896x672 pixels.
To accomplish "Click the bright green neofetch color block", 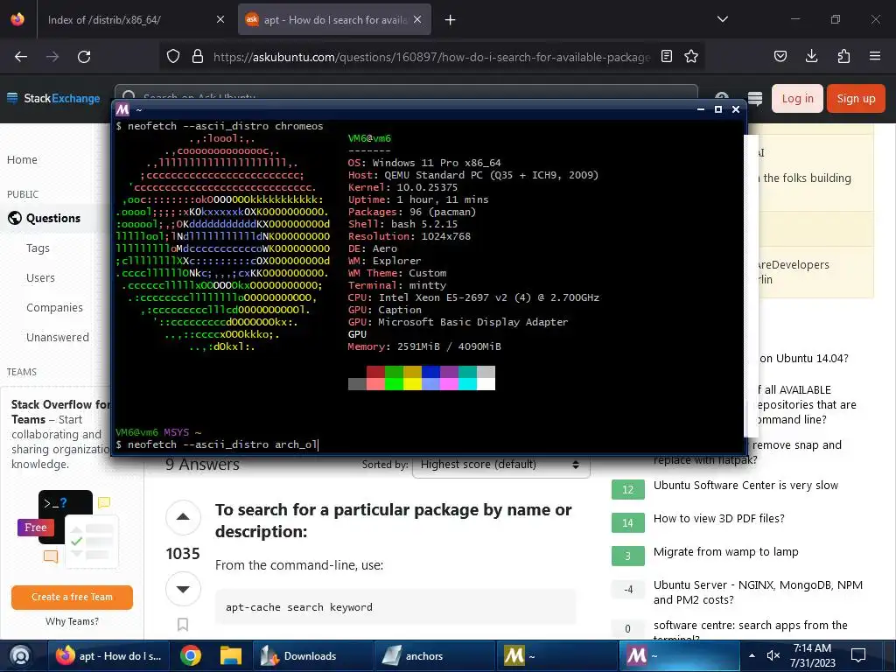I will coord(394,384).
